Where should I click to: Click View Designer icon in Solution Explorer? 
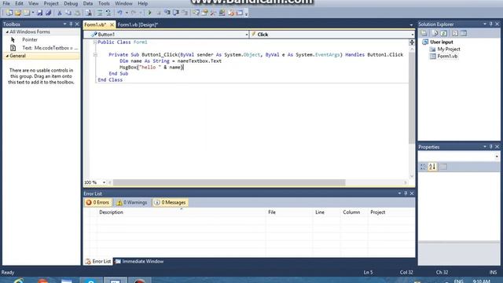(x=464, y=33)
